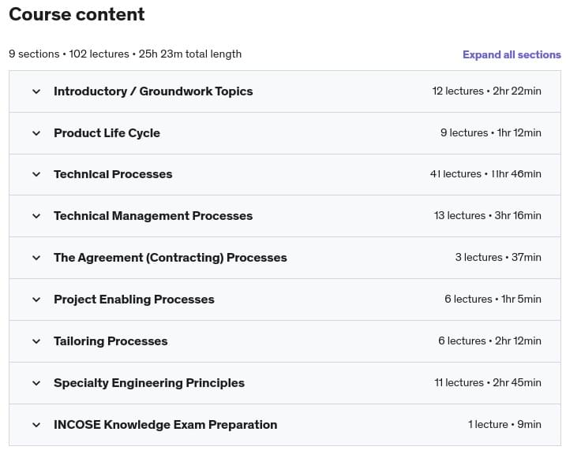Click the '1 lecture • 9min' exam prep summary
This screenshot has height=454, width=566.
(504, 425)
